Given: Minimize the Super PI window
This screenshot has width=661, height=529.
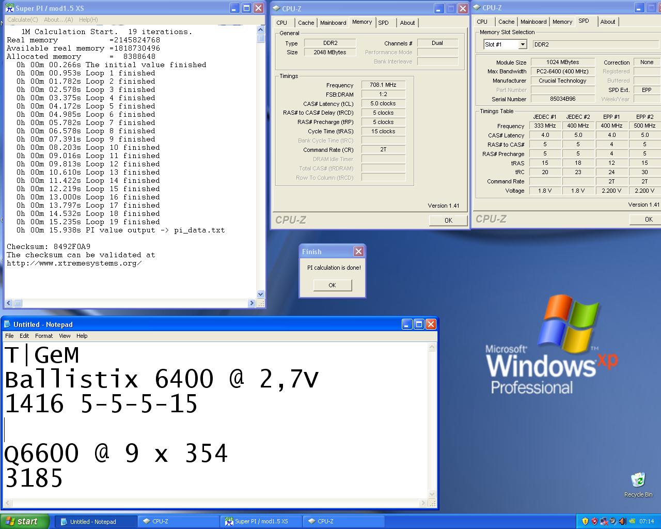Looking at the screenshot, I should point(234,8).
